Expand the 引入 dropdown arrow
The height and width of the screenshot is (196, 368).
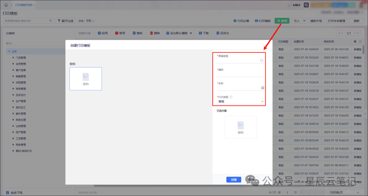pos(304,21)
